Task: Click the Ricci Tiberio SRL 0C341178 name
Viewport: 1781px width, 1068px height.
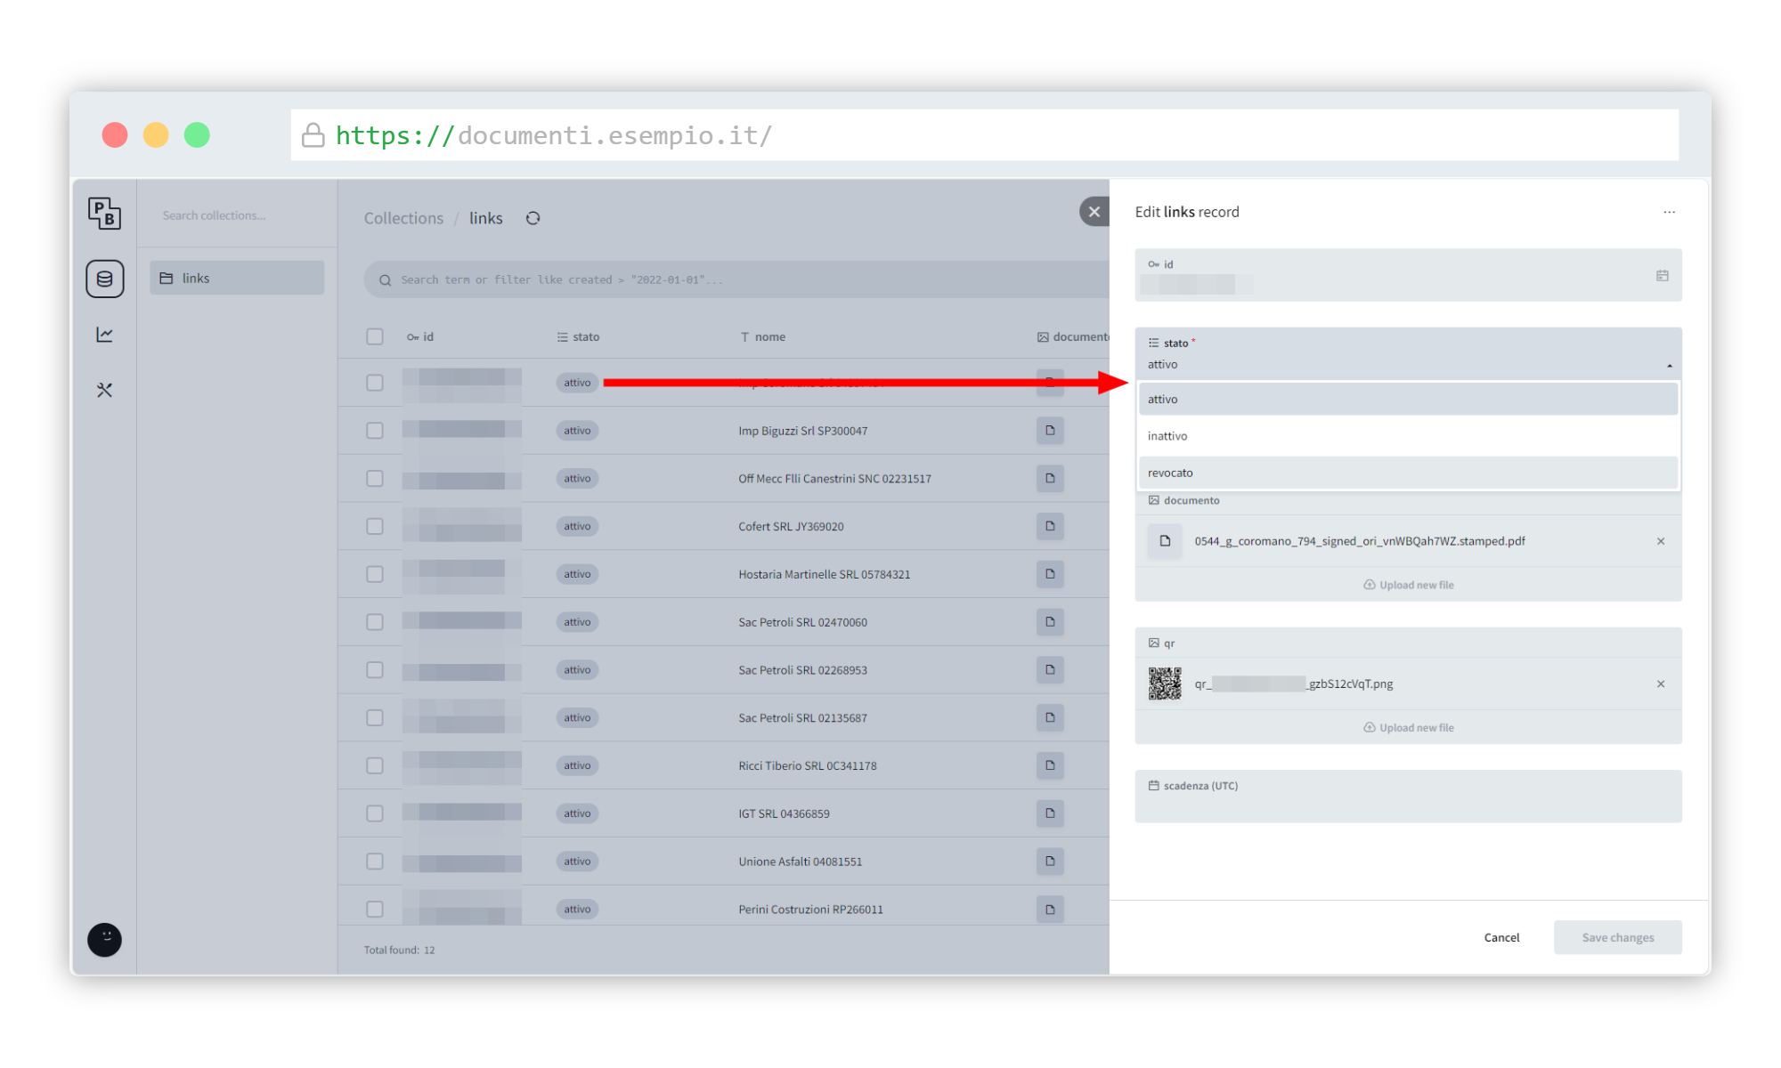Action: pyautogui.click(x=807, y=765)
